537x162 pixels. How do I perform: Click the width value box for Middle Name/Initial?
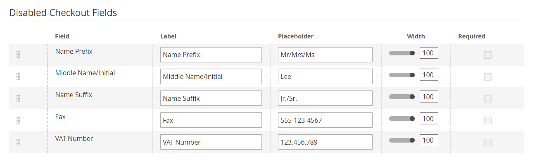coord(429,75)
